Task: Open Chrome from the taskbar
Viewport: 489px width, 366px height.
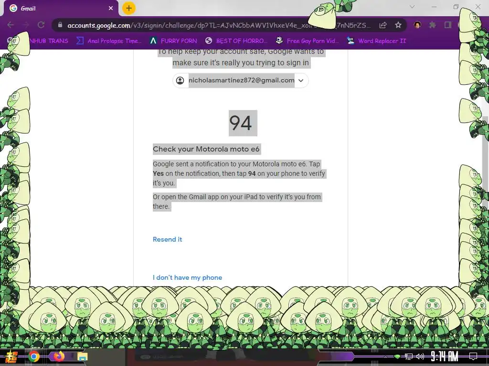Action: (x=34, y=356)
